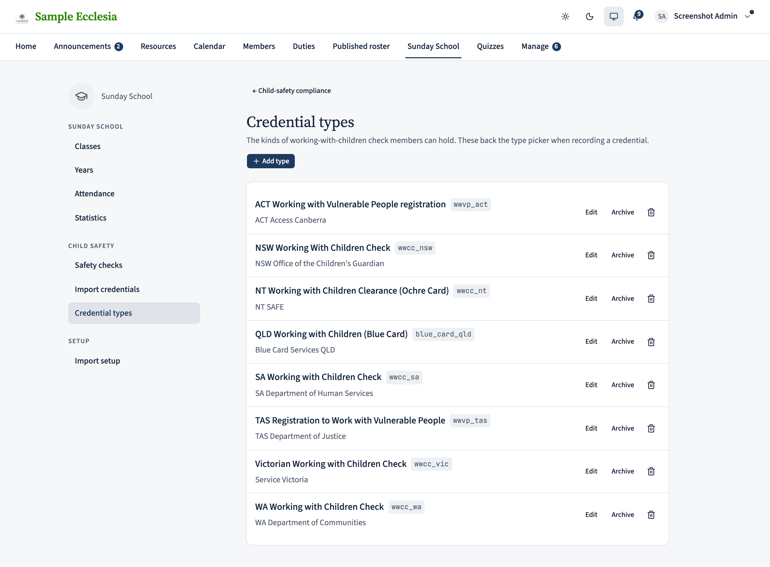Image resolution: width=770 pixels, height=567 pixels.
Task: Delete Victorian Working with Children Check type
Action: [651, 471]
